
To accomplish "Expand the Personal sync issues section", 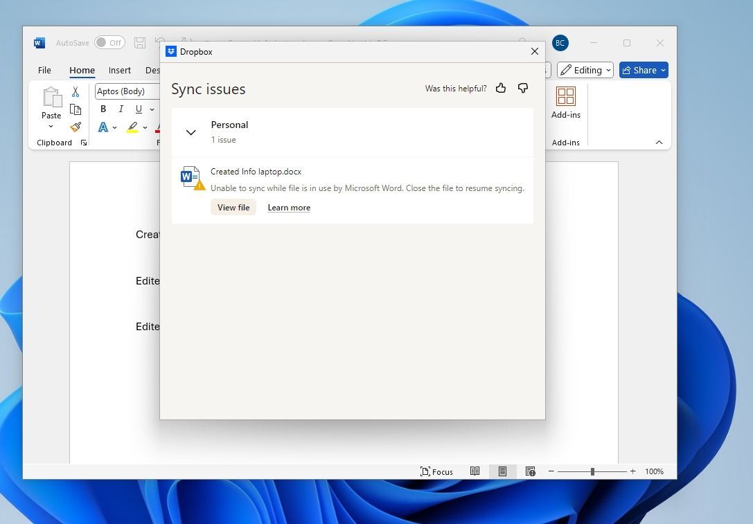I will [191, 132].
